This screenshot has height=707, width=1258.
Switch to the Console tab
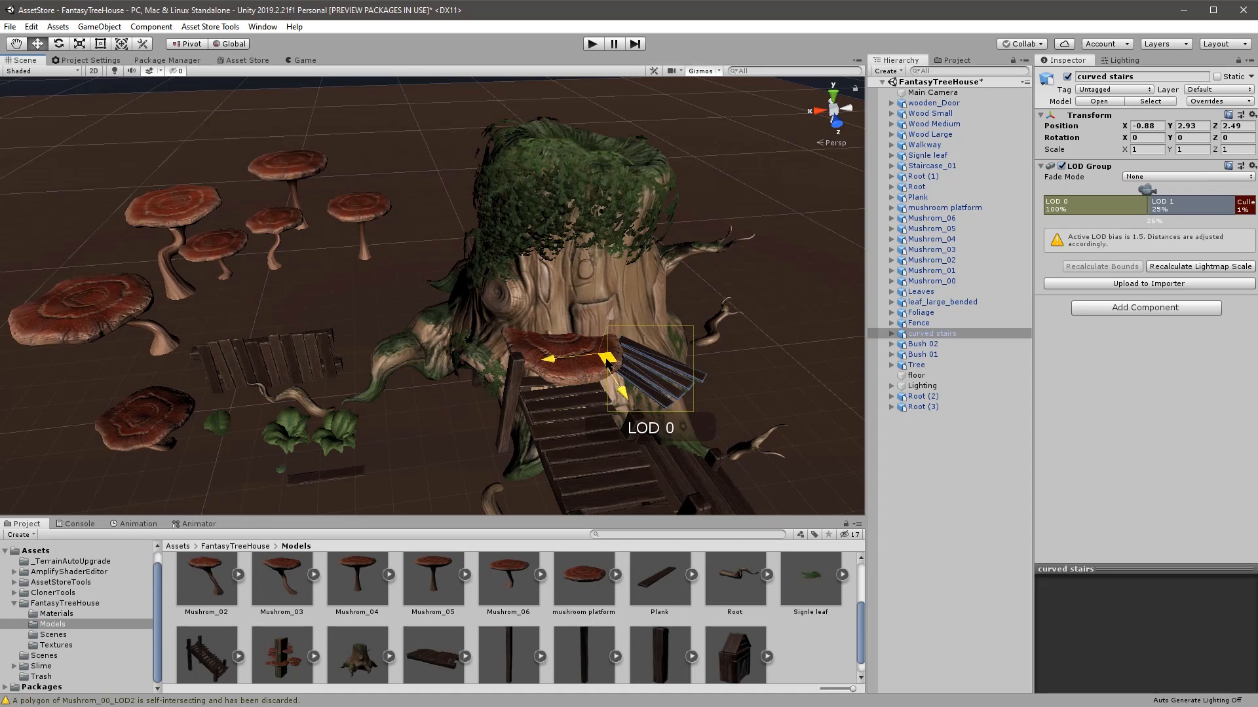pyautogui.click(x=75, y=524)
